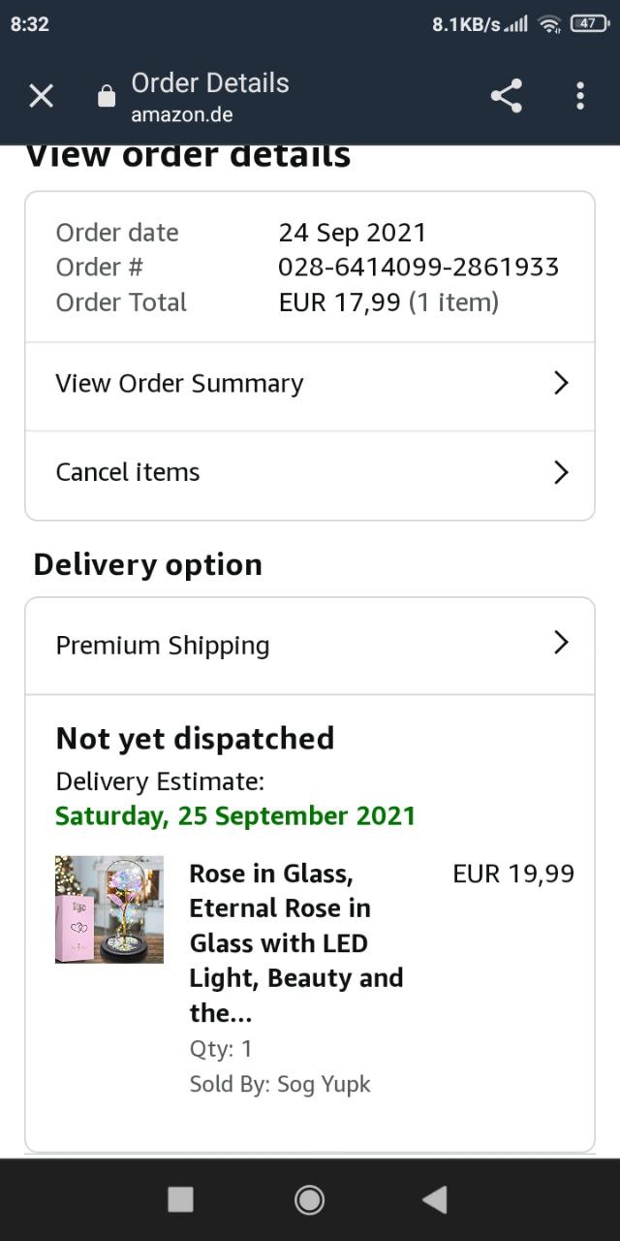Tap the Wi-Fi status icon
This screenshot has height=1241, width=620.
coord(550,24)
